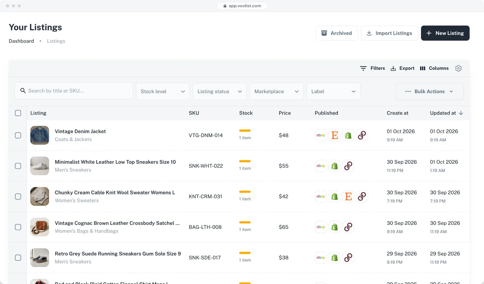Viewport: 484px width, 284px height.
Task: Click the $65 price cell
Action: (284, 227)
